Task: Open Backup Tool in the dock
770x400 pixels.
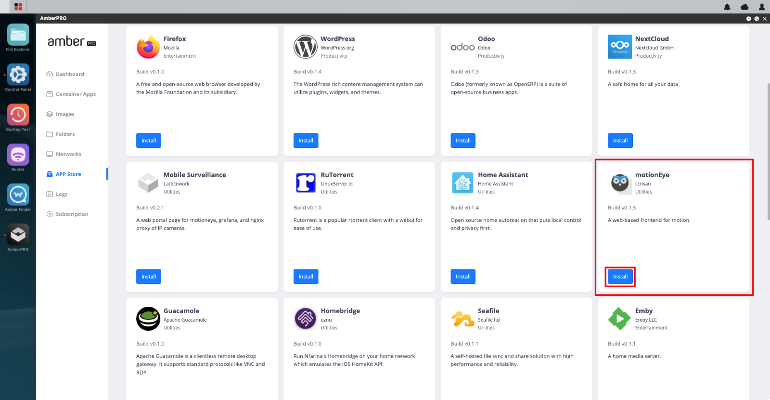Action: (x=18, y=115)
